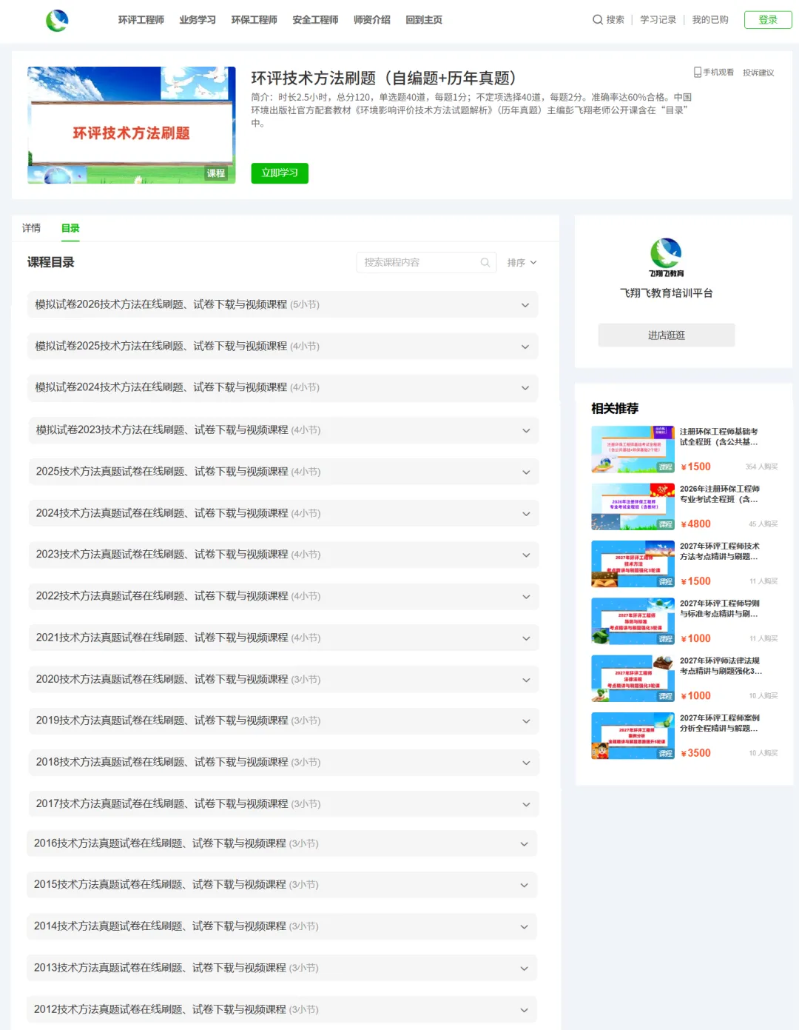Click the 立即学习 button
799x1030 pixels.
280,173
